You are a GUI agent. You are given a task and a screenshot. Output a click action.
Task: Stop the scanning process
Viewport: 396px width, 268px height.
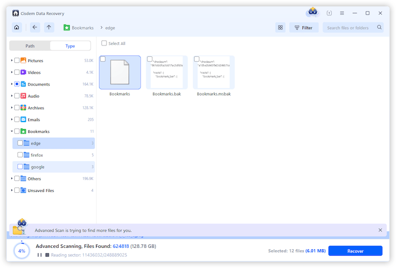(47, 255)
